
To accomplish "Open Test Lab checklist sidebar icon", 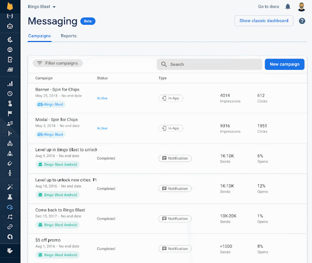I will (10, 60).
